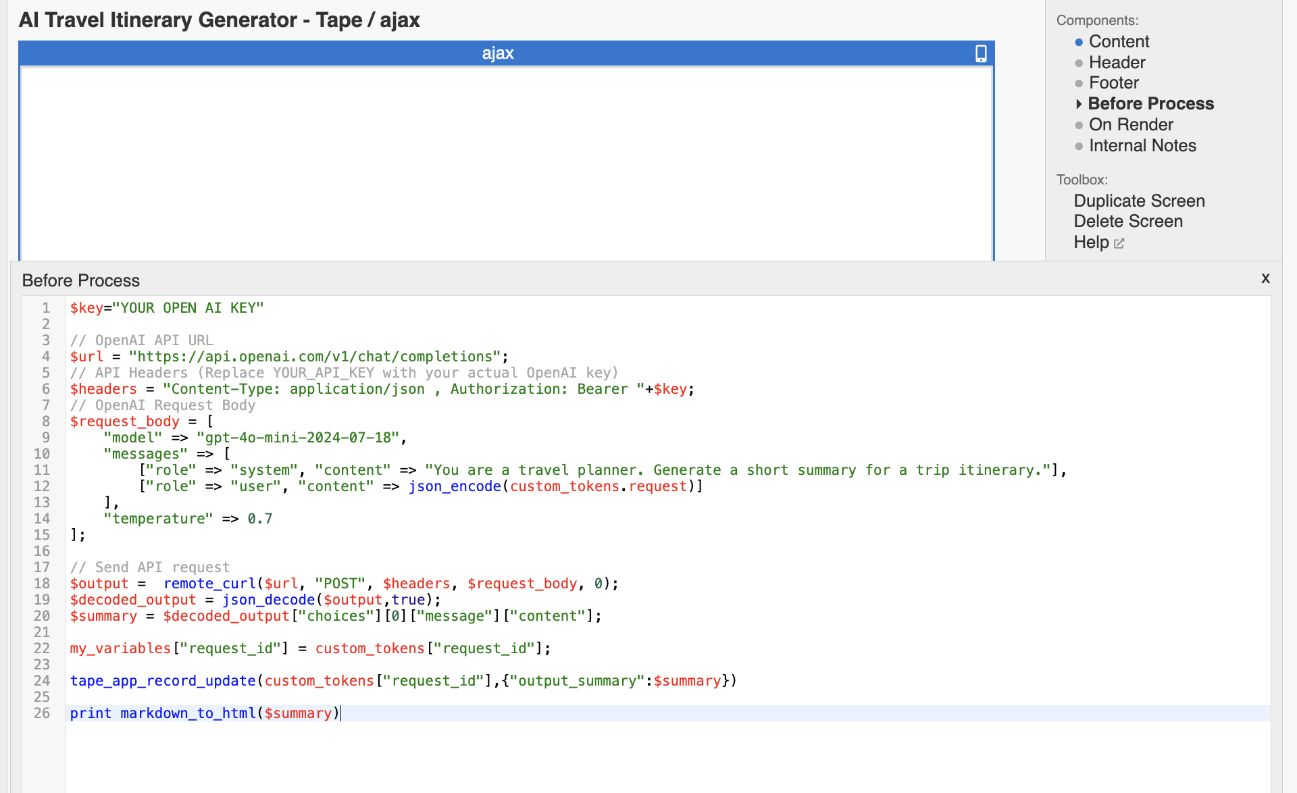Click Delete Screen in the toolbox
The width and height of the screenshot is (1297, 793).
pyautogui.click(x=1127, y=222)
